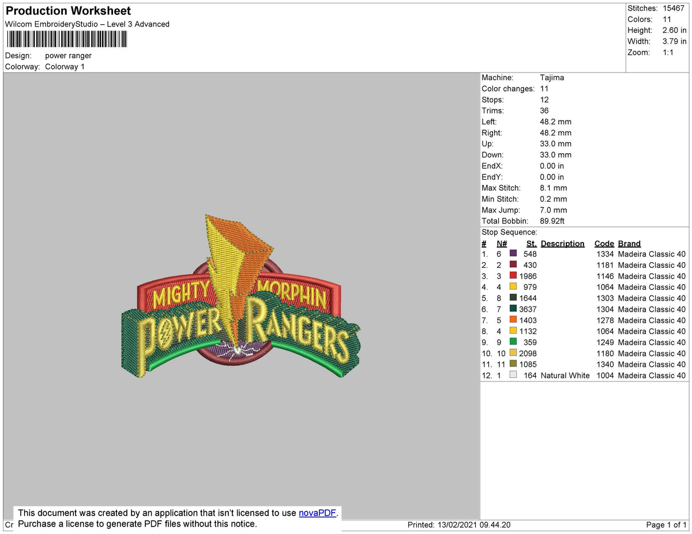
Task: Click the Production Worksheet title
Action: tap(67, 10)
